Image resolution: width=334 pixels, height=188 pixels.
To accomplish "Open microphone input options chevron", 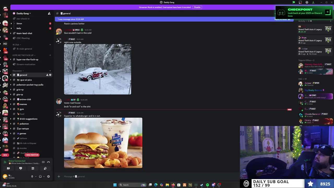I will pyautogui.click(x=35, y=177).
